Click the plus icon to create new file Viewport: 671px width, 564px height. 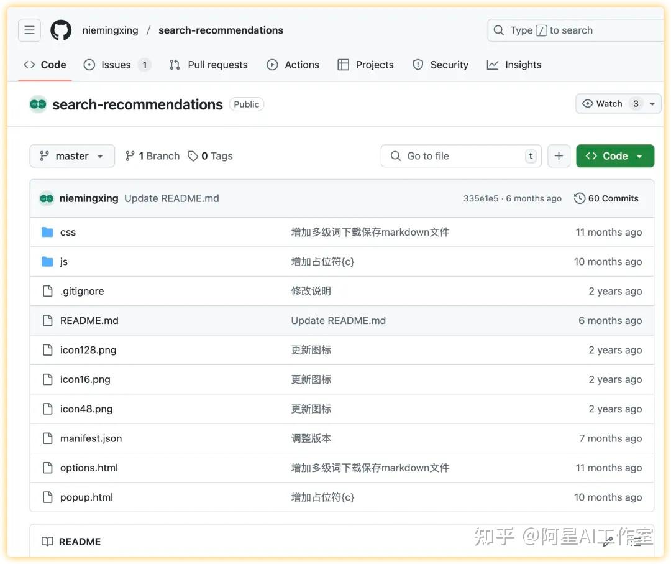click(x=559, y=155)
